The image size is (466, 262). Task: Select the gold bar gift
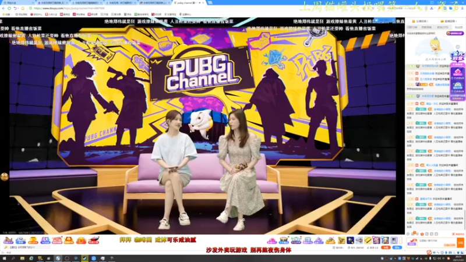[368, 240]
